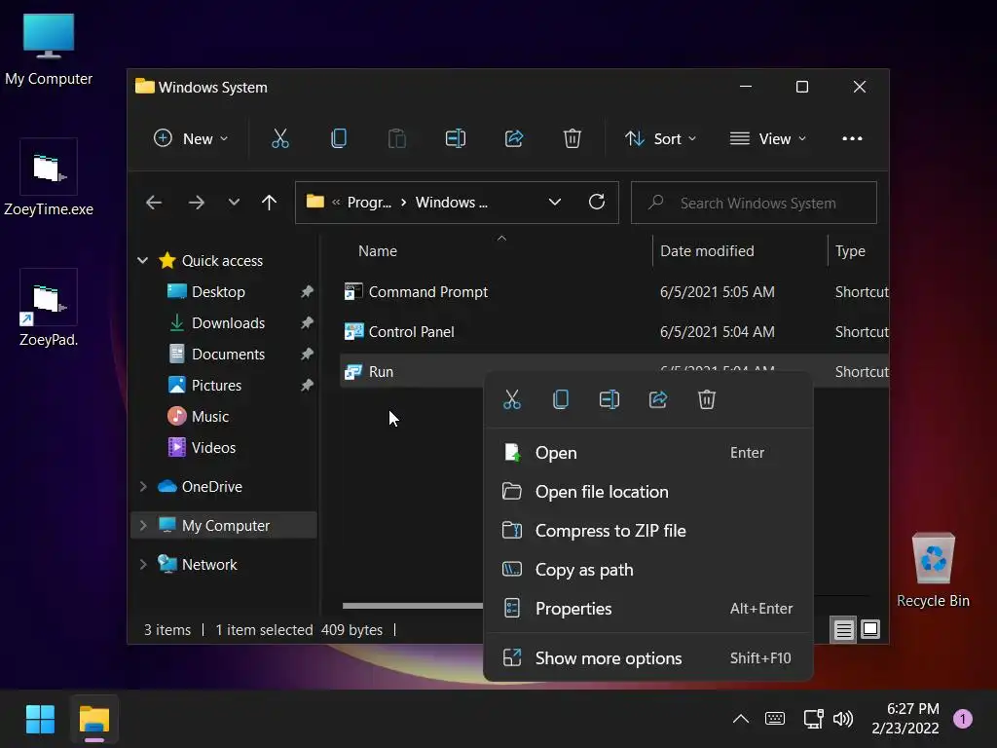Open Music in the navigation pane
997x748 pixels.
coord(210,417)
